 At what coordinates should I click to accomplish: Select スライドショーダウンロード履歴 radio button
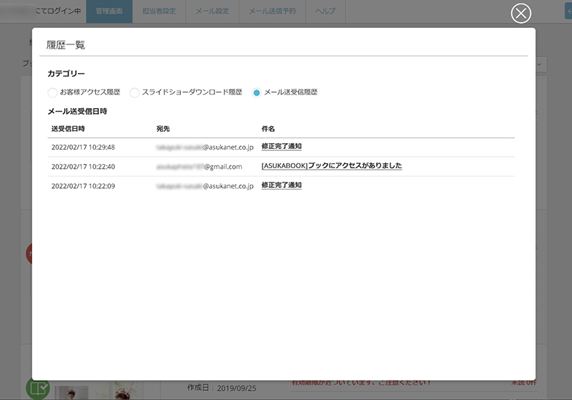click(x=134, y=92)
